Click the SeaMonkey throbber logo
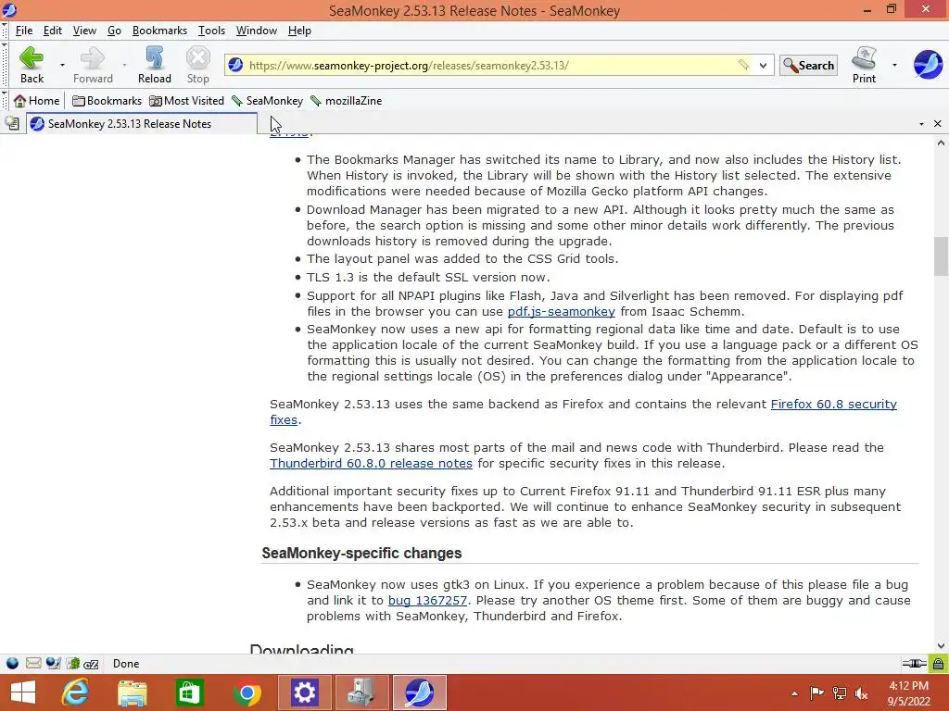949x711 pixels. 928,65
